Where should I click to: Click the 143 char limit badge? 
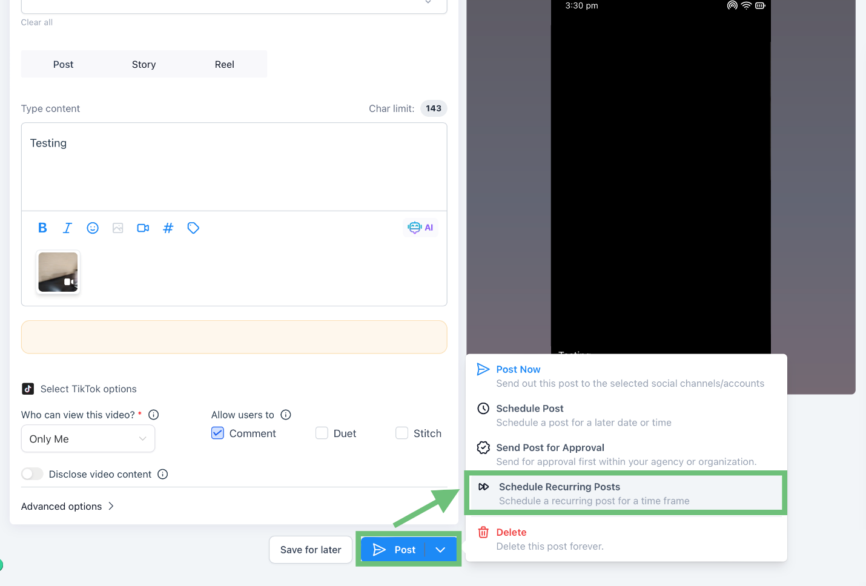[x=434, y=108]
